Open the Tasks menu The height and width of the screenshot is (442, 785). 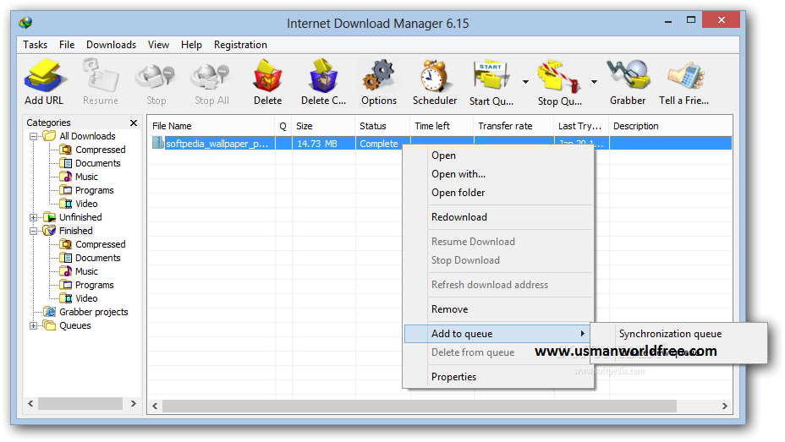coord(35,45)
